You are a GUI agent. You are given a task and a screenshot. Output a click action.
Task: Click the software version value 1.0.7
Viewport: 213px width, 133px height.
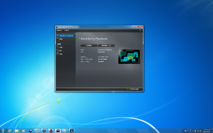coord(103,57)
